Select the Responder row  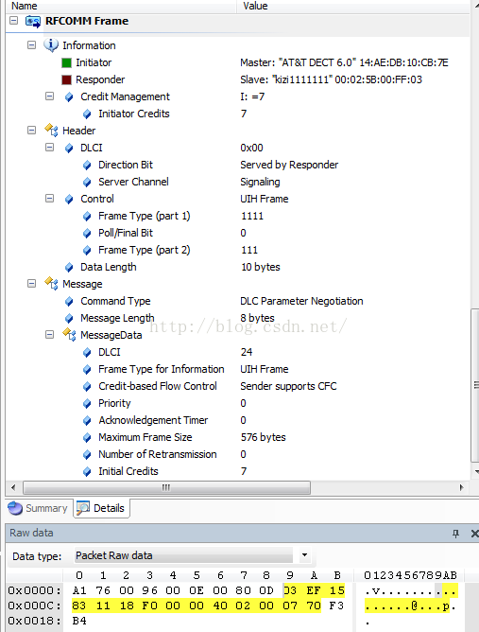[x=237, y=79]
